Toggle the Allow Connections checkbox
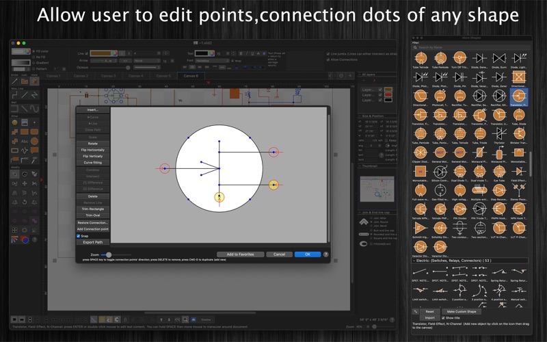This screenshot has height=342, width=547. (x=328, y=60)
